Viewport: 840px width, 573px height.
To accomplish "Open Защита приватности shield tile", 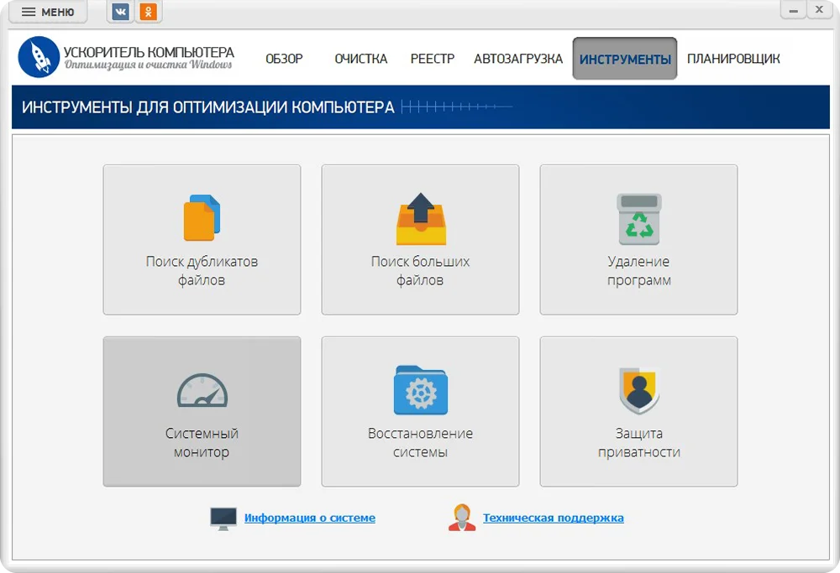I will pos(638,411).
